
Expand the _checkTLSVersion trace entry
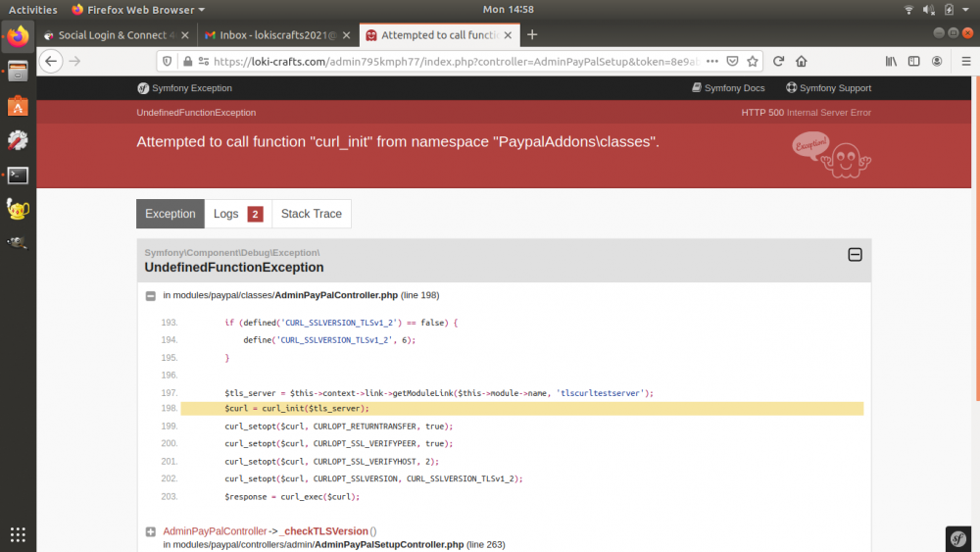[151, 532]
